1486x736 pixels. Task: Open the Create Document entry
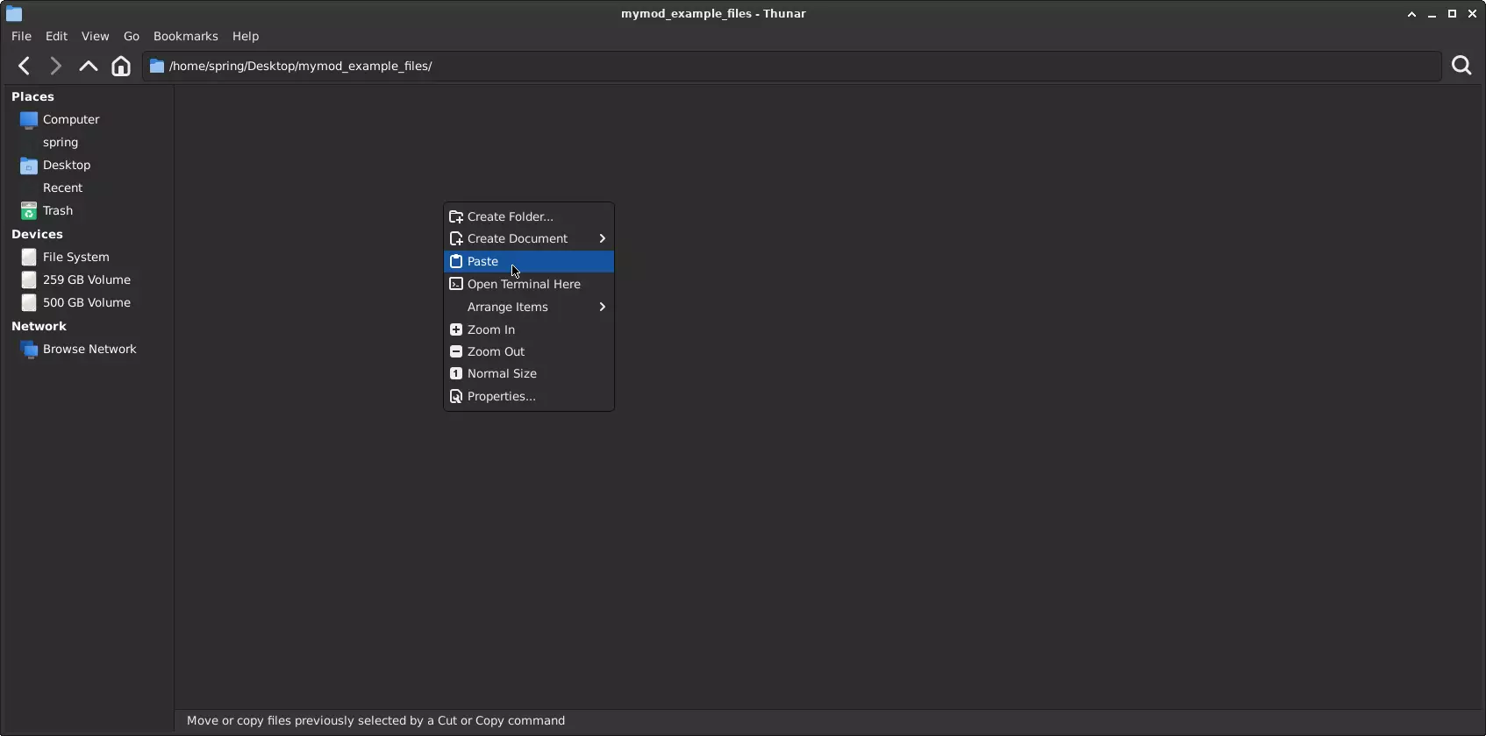(529, 238)
